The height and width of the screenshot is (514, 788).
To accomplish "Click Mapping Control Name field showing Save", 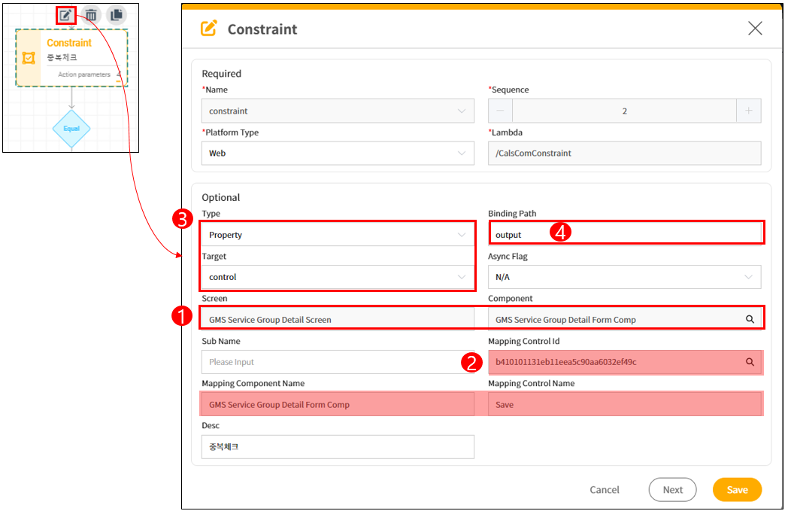I will click(625, 404).
